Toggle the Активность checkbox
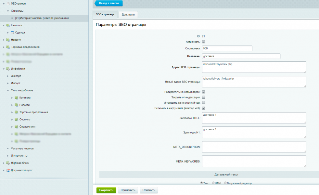Image resolution: width=319 pixels, height=195 pixels. pyautogui.click(x=203, y=42)
